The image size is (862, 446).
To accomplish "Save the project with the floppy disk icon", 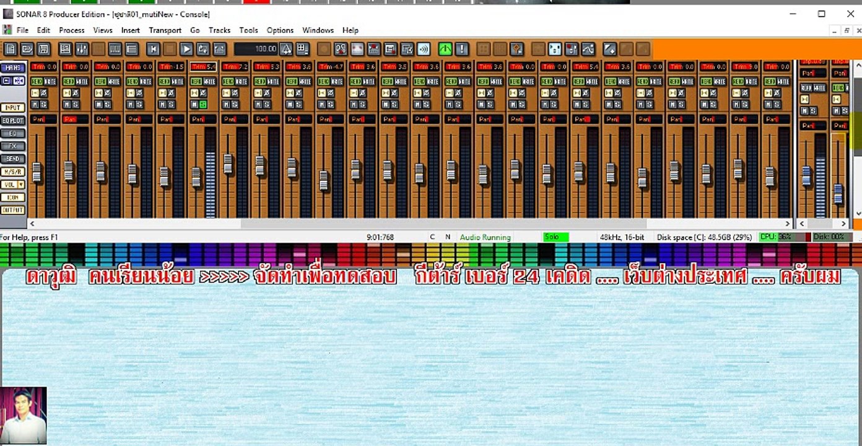I will (43, 49).
